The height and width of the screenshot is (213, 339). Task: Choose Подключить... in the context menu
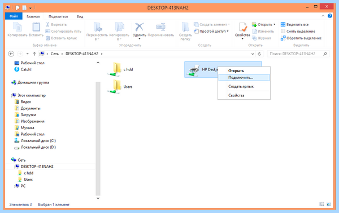click(x=244, y=78)
